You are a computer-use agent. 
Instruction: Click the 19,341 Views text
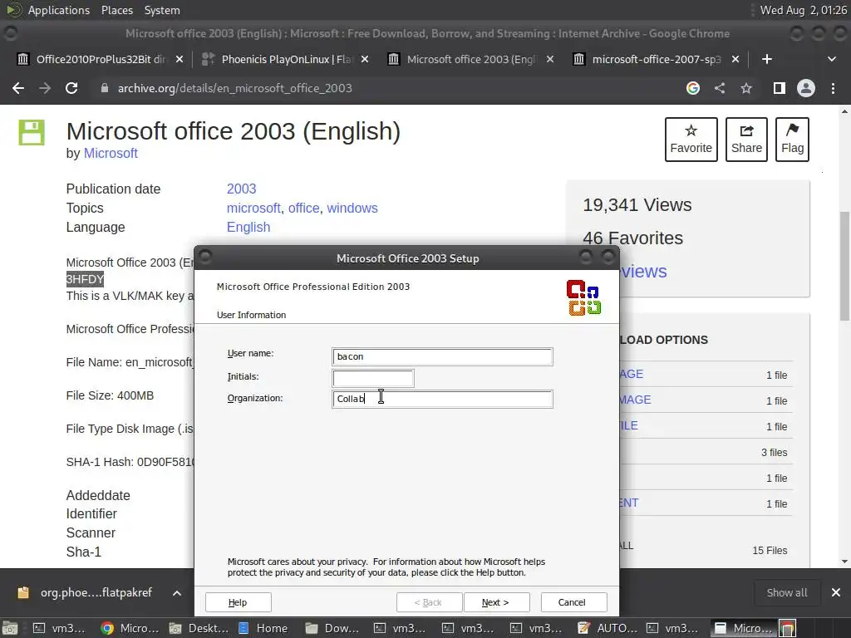tap(637, 205)
